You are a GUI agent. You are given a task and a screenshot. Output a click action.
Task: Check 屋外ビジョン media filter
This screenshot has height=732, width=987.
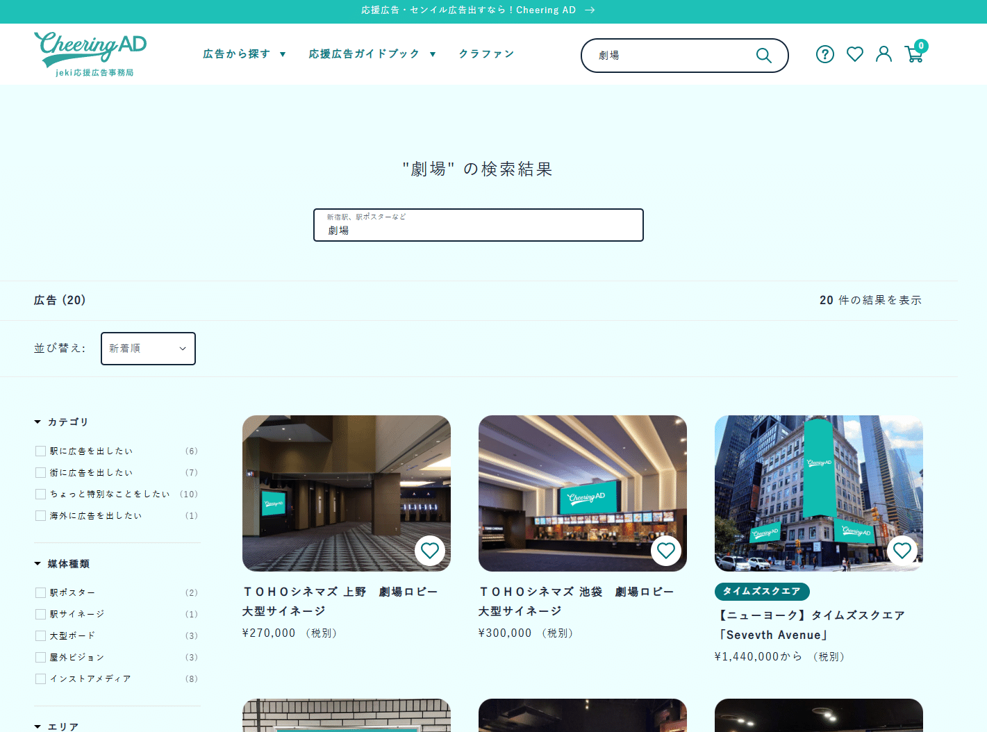click(41, 658)
